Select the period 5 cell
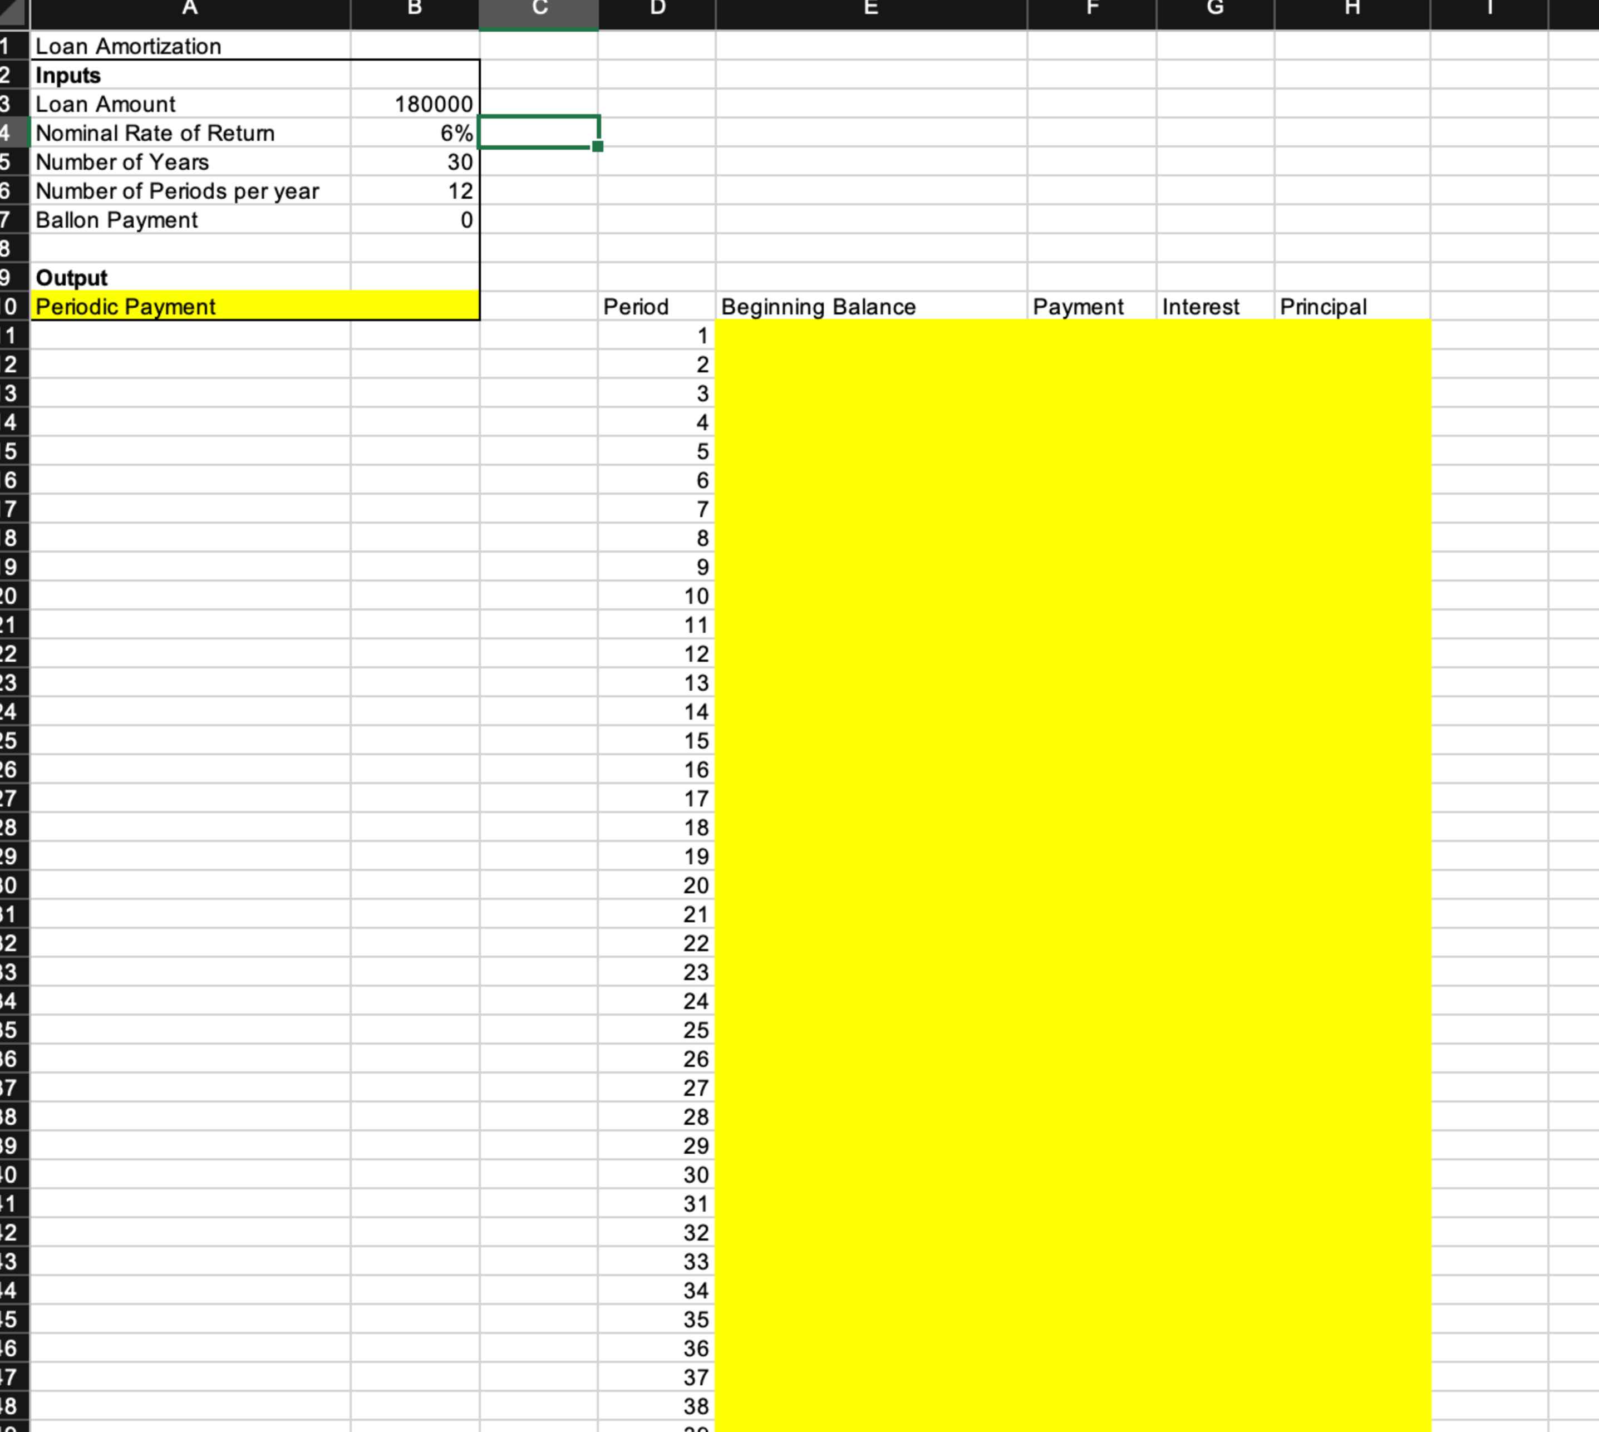This screenshot has height=1432, width=1599. pyautogui.click(x=657, y=451)
